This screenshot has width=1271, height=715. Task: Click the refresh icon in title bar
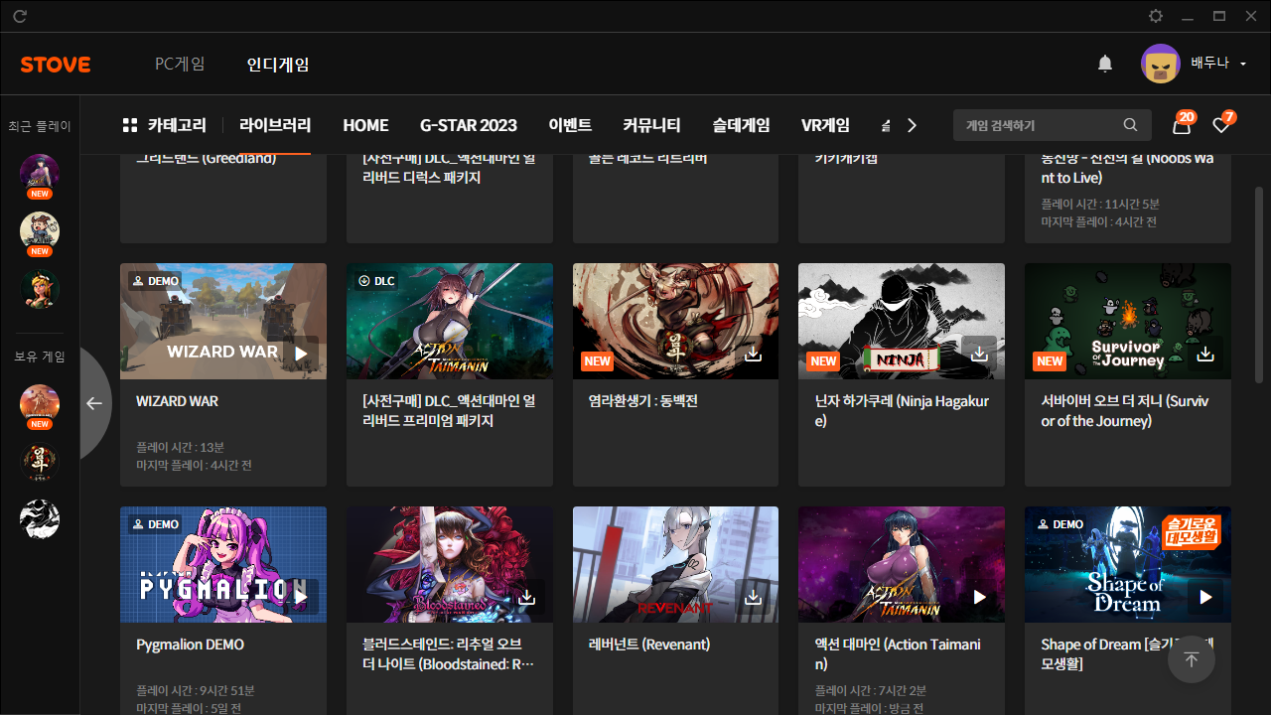tap(20, 16)
